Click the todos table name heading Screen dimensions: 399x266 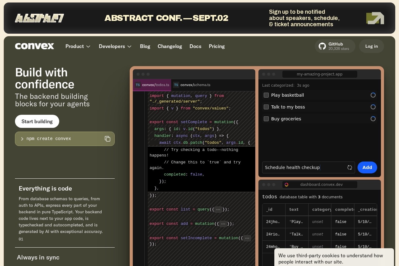tap(270, 197)
